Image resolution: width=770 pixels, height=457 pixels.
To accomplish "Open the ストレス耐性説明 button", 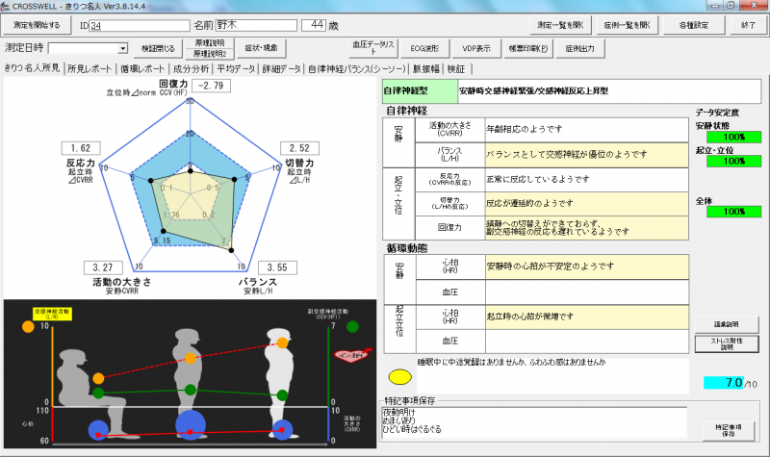I will click(x=727, y=343).
